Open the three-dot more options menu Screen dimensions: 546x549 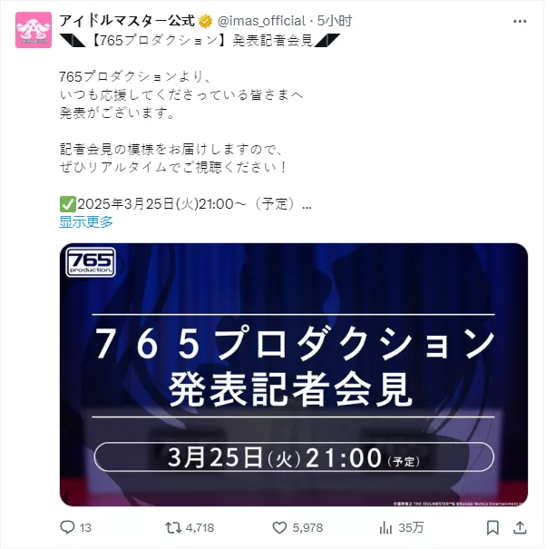click(x=520, y=22)
